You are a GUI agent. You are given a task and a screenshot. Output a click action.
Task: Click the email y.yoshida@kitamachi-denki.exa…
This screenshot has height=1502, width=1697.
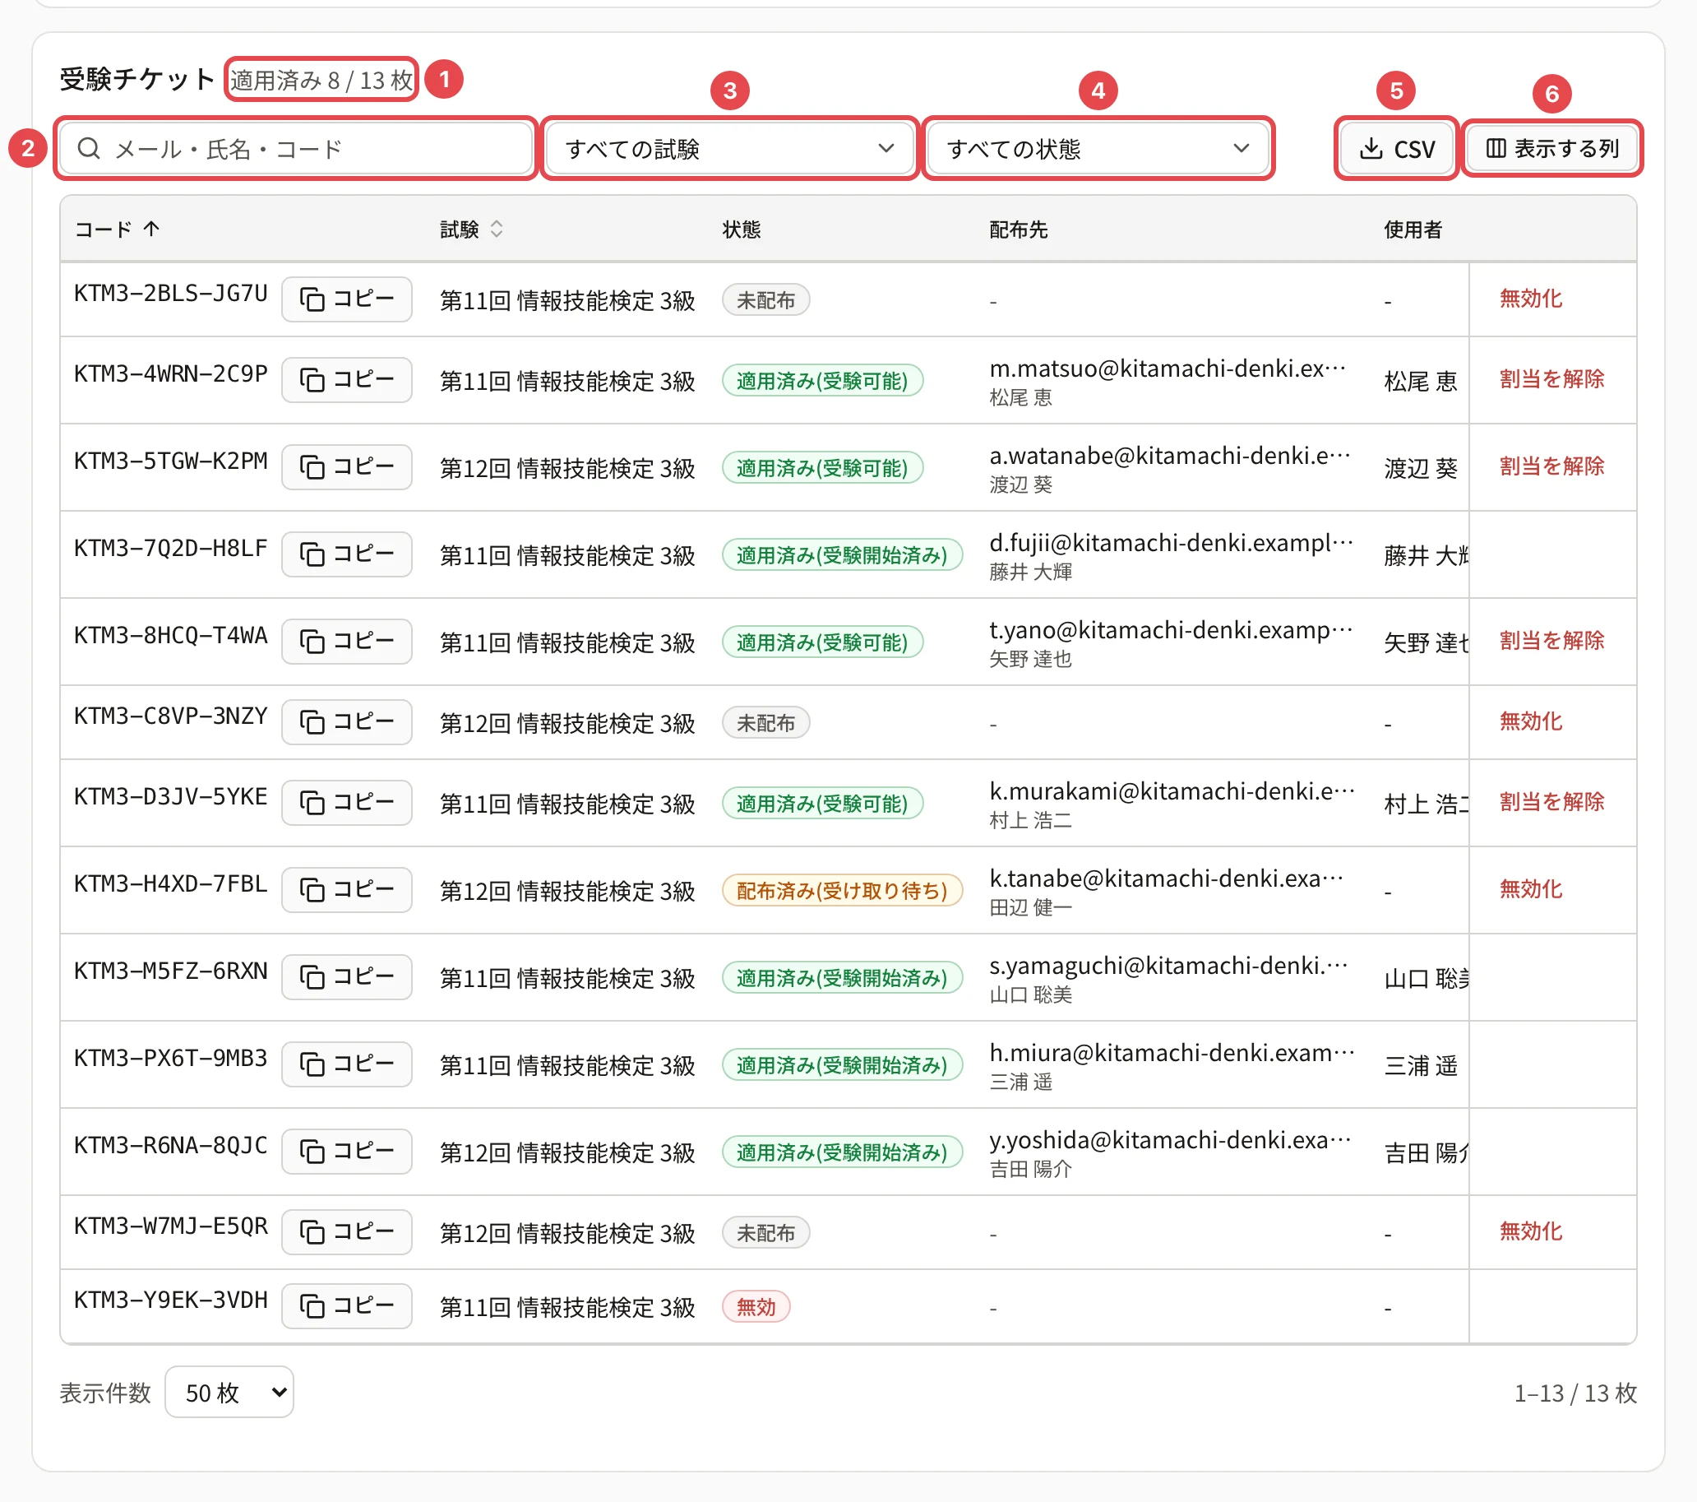pyautogui.click(x=1171, y=1141)
